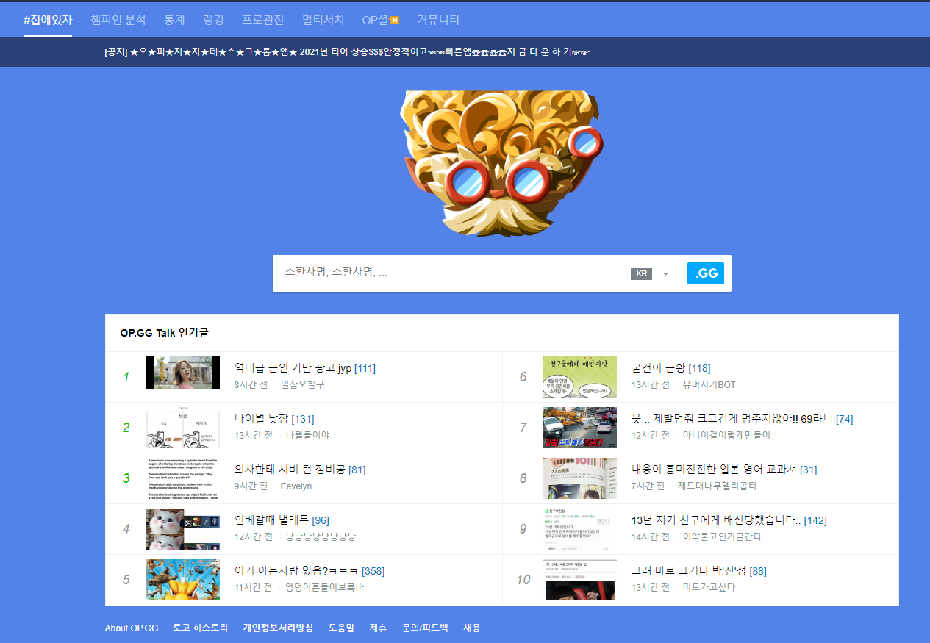Click thumbnail of 나이별 낮잠 post
The height and width of the screenshot is (643, 930).
183,427
